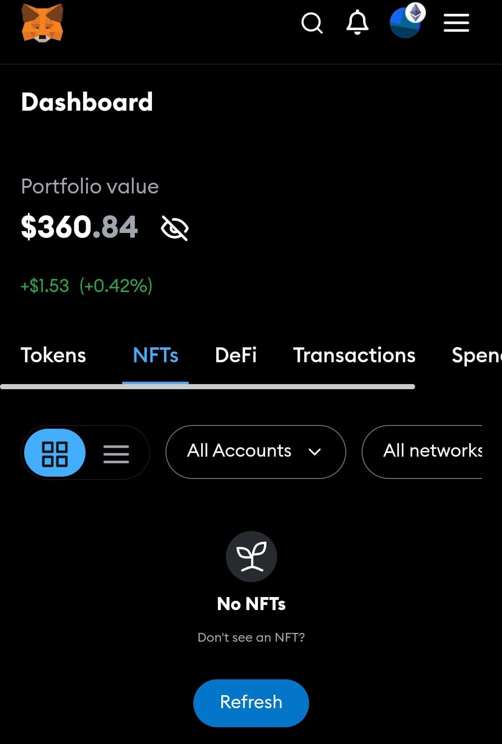Go to the partially visible Spending tab
The height and width of the screenshot is (744, 502).
coord(476,356)
